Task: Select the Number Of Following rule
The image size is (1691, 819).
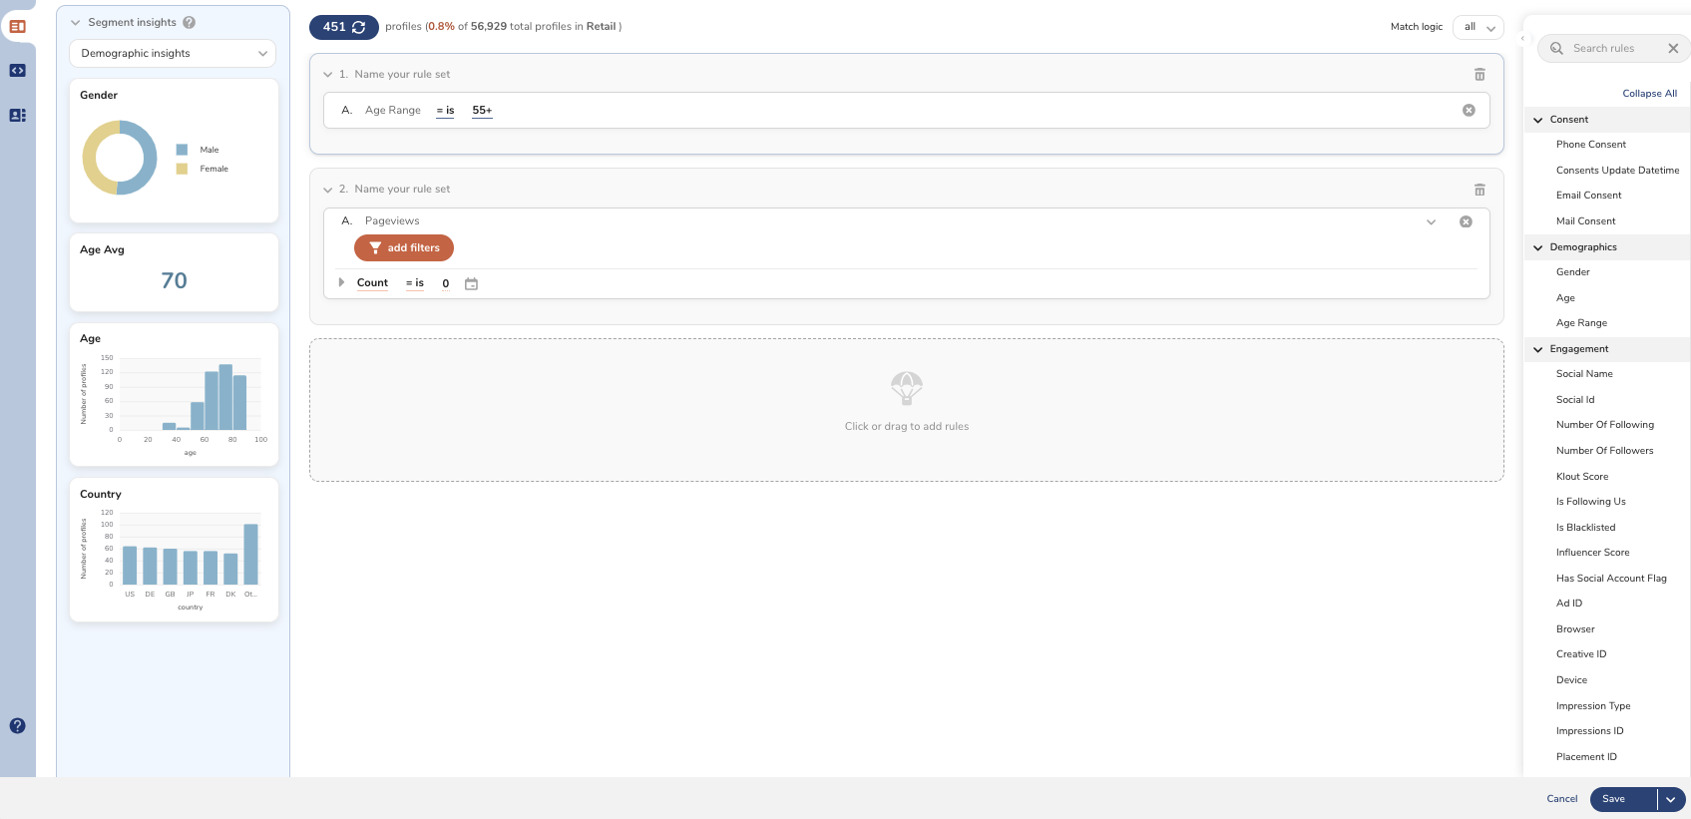Action: click(x=1605, y=425)
